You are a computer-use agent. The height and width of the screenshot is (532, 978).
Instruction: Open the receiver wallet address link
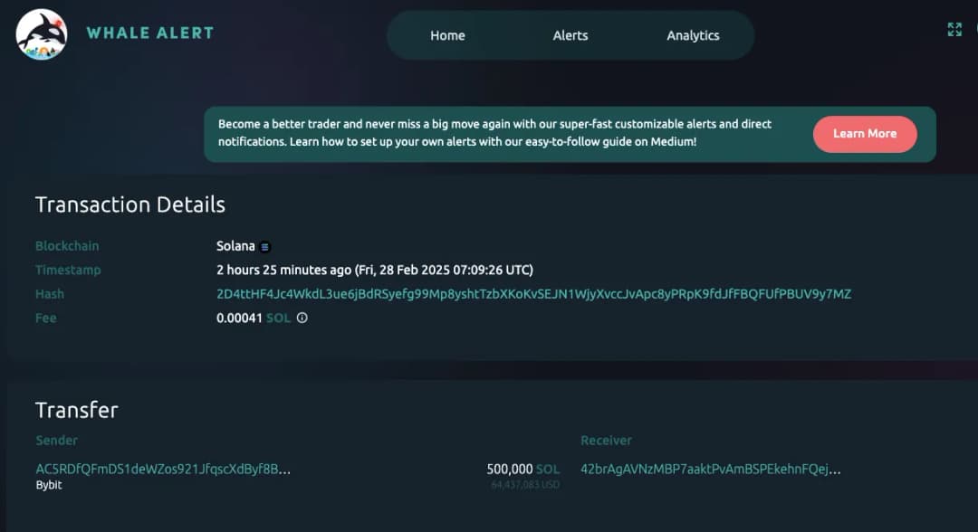point(710,470)
